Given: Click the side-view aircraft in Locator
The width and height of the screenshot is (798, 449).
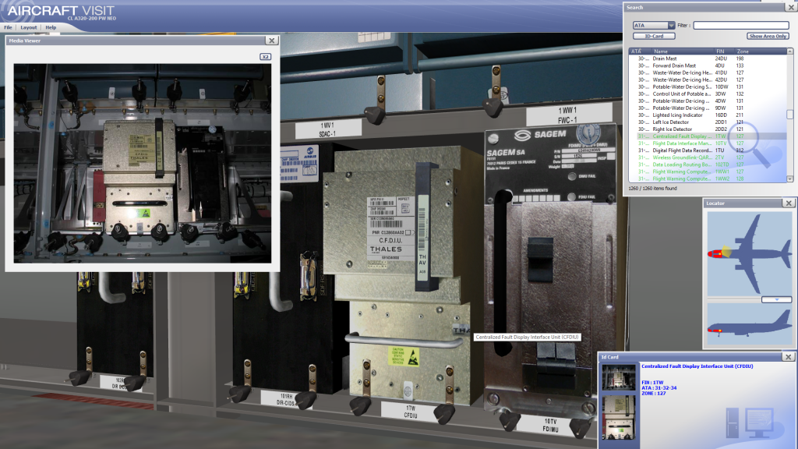Looking at the screenshot, I should [x=749, y=325].
